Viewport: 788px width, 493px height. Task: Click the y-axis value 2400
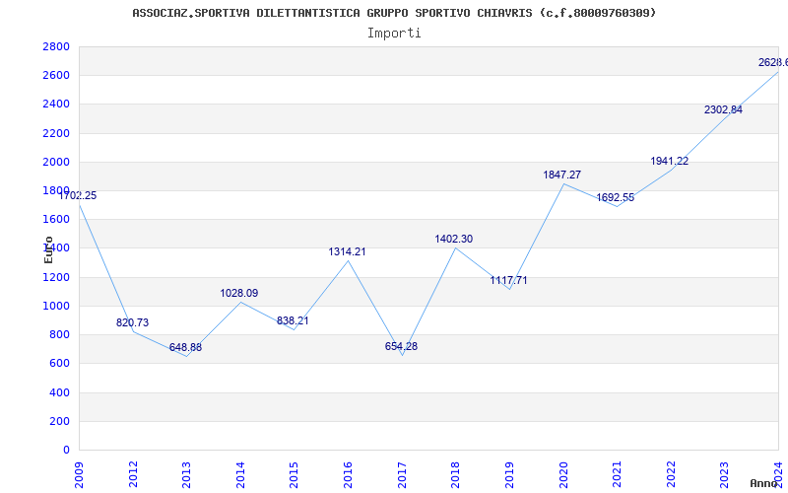coord(56,105)
